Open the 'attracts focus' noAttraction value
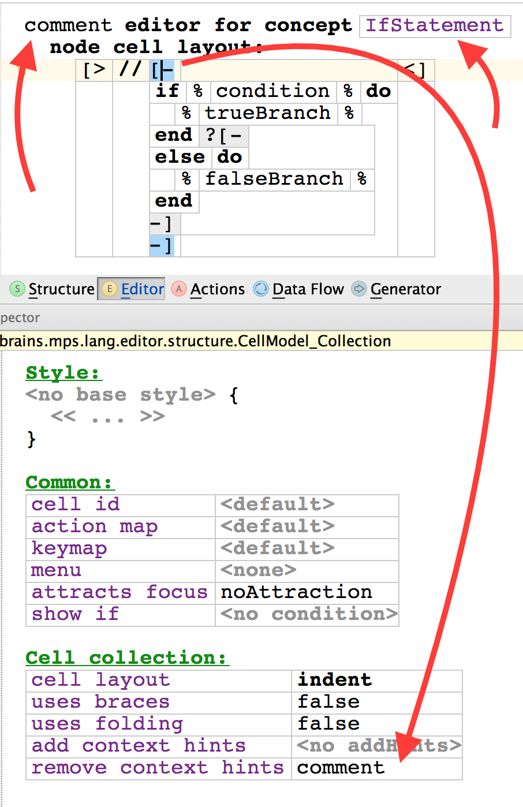Viewport: 523px width, 807px height. pyautogui.click(x=296, y=592)
